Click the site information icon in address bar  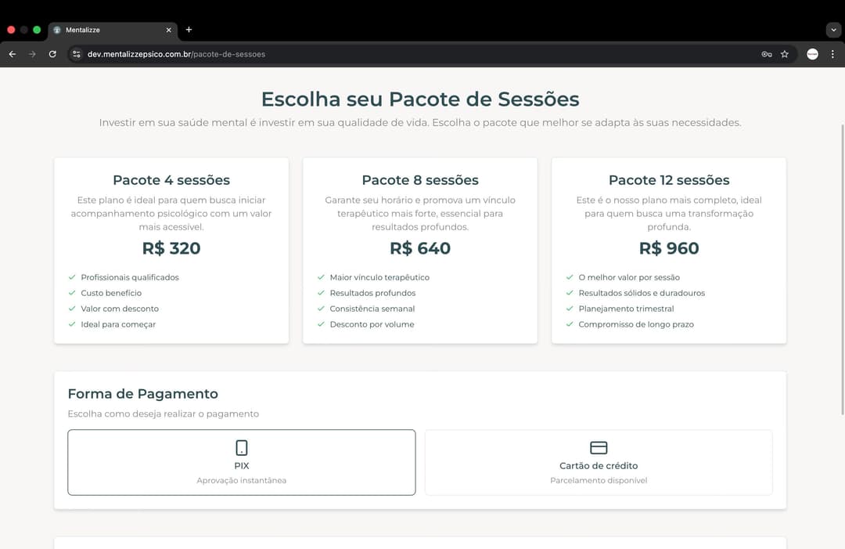tap(76, 54)
